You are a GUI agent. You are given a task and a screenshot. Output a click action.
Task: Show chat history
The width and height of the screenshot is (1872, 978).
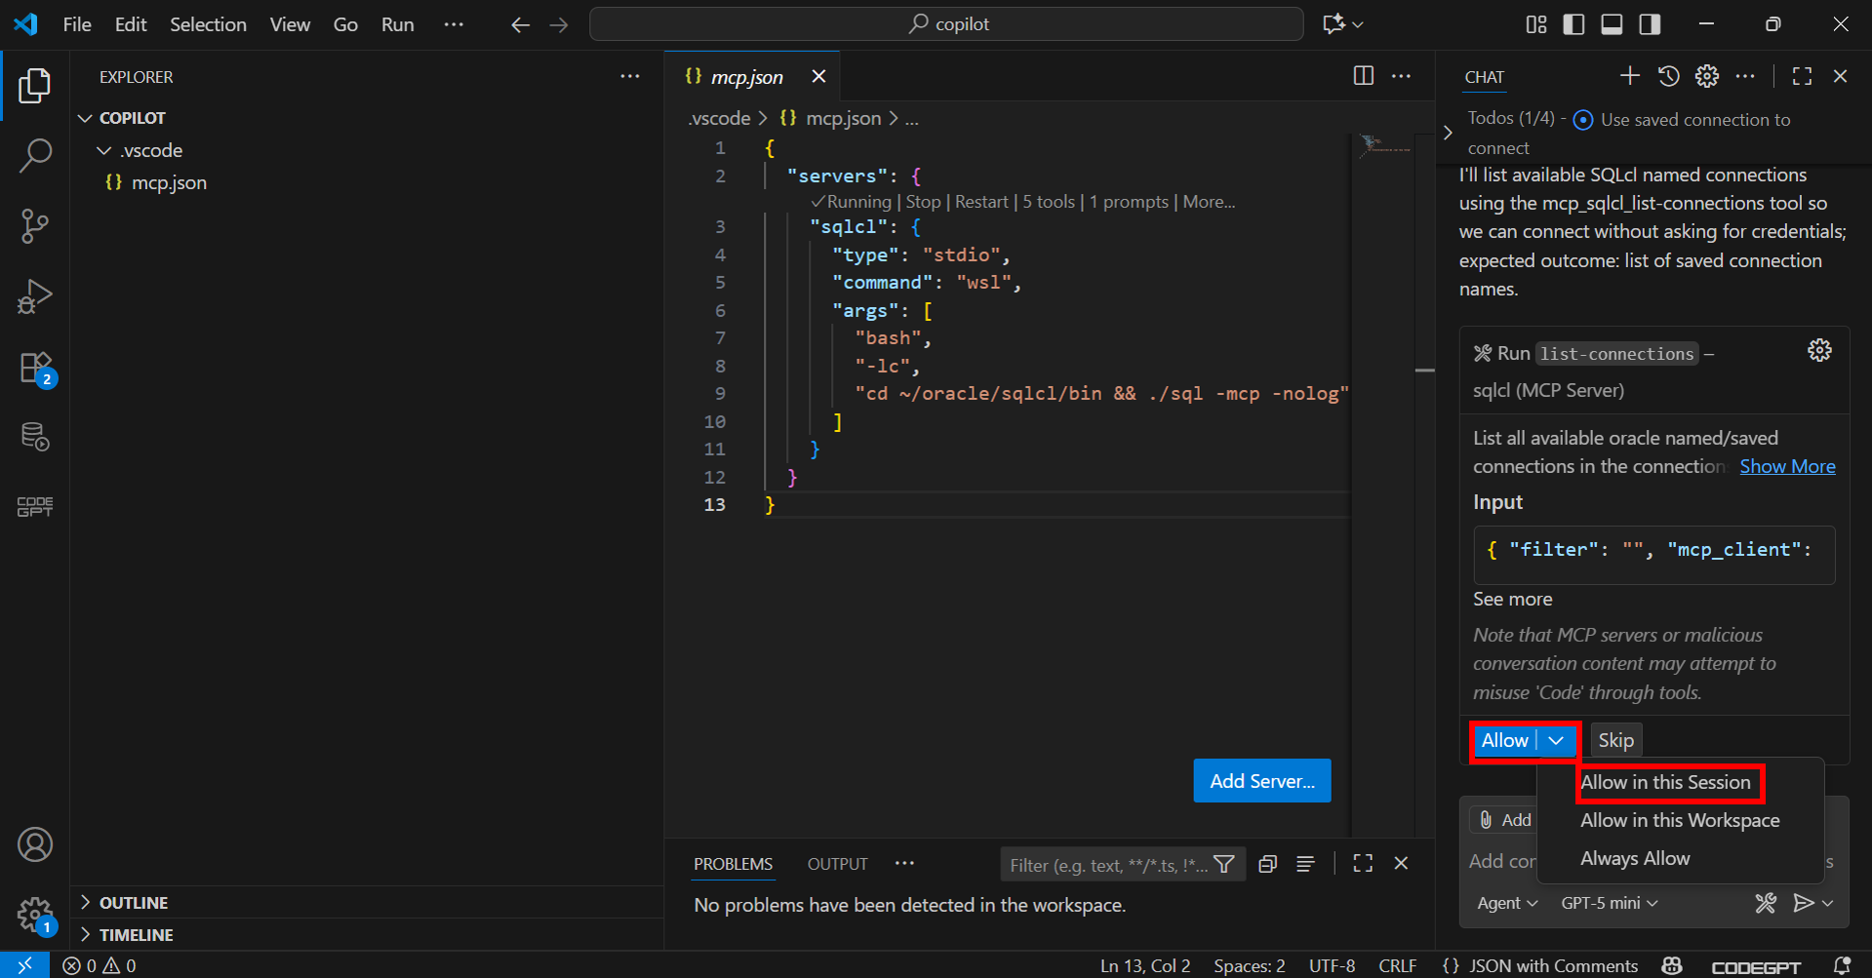[1668, 76]
